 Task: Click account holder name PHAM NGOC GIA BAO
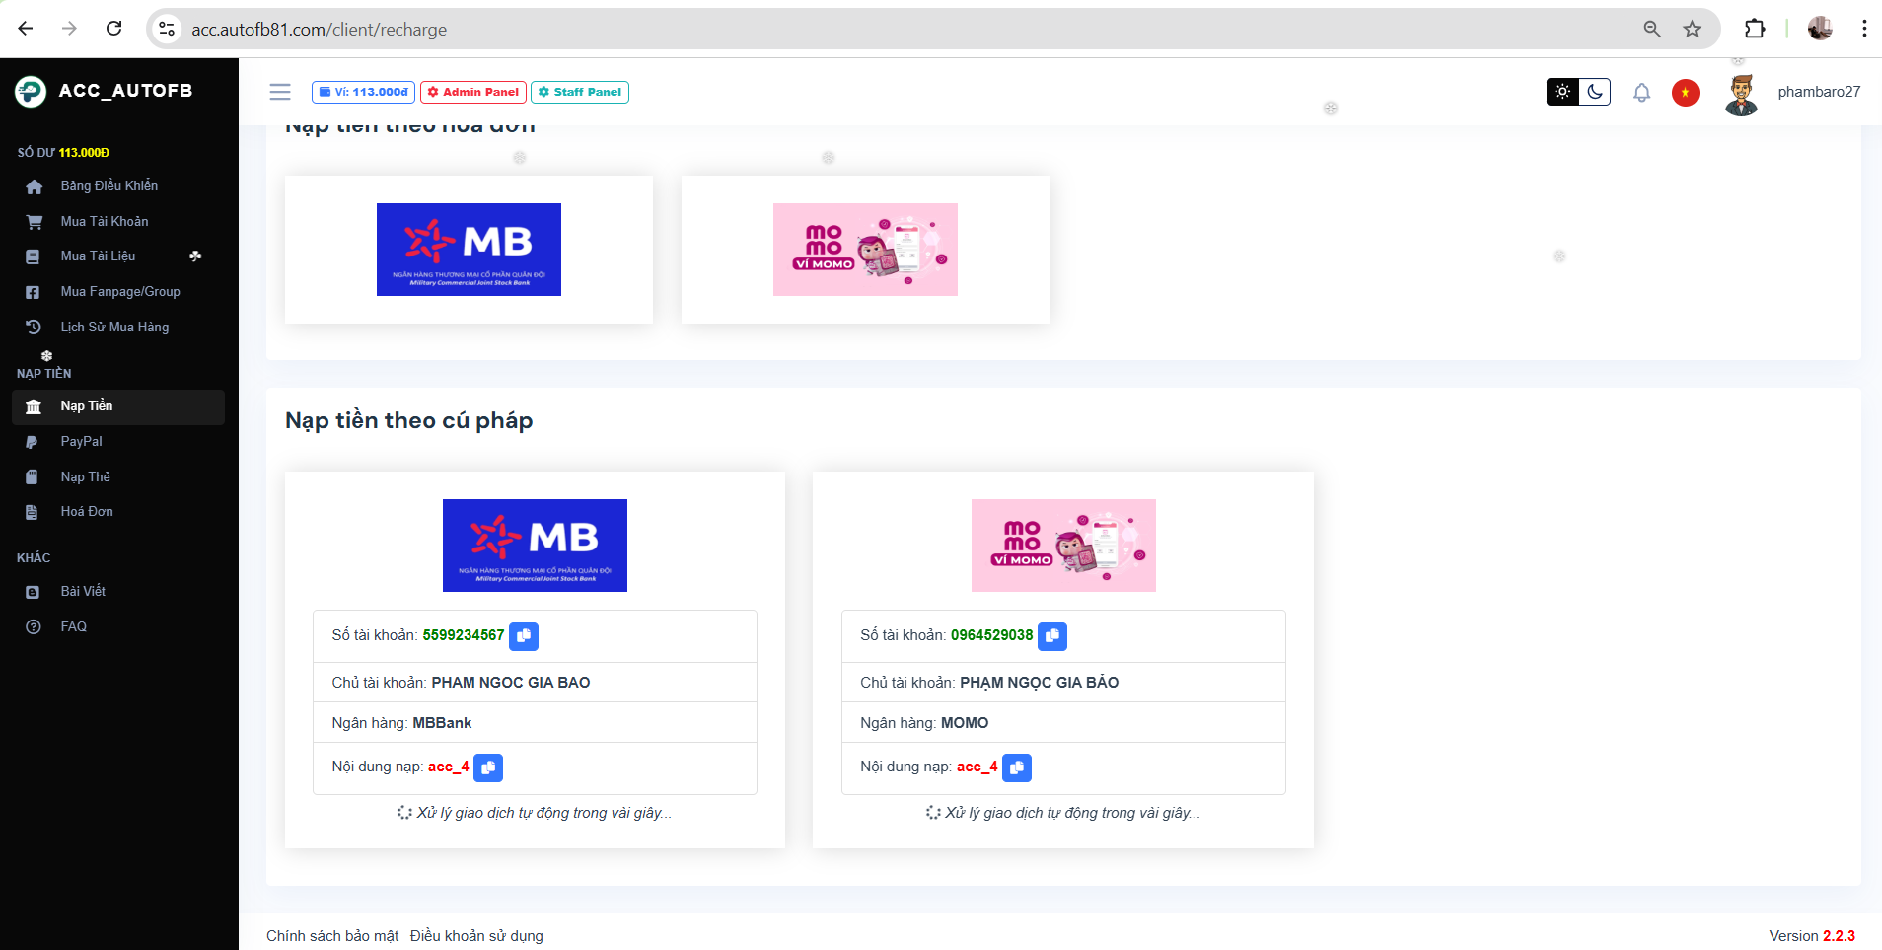(511, 683)
